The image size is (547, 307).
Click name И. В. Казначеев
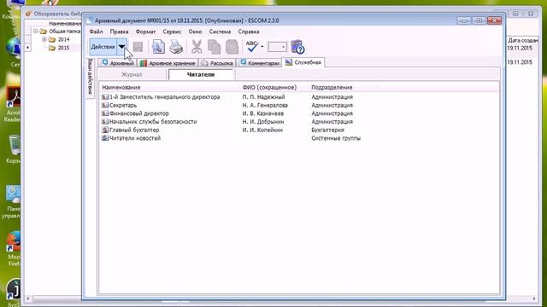click(x=263, y=113)
